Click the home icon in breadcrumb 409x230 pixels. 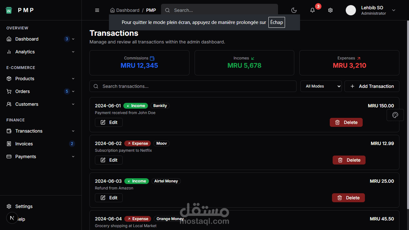[112, 10]
